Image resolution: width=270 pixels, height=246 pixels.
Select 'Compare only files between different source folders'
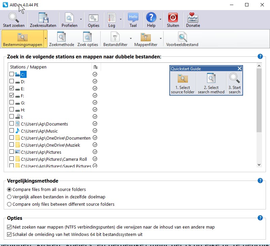tap(9, 204)
